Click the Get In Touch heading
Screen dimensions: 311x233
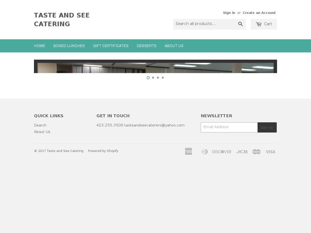(113, 116)
